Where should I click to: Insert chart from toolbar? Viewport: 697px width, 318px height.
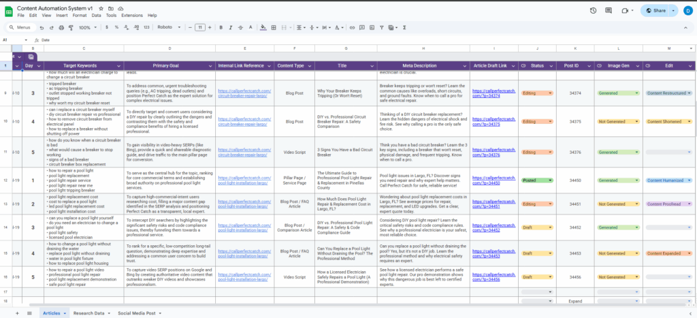point(372,27)
